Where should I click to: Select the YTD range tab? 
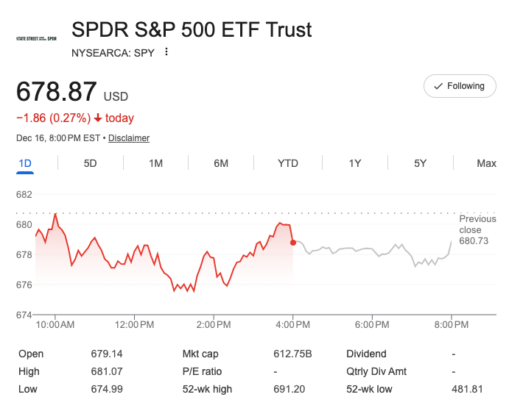coord(288,163)
